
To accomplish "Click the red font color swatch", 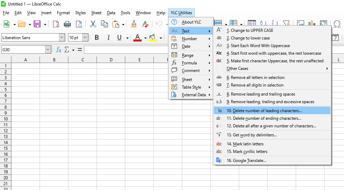I will pos(137,37).
